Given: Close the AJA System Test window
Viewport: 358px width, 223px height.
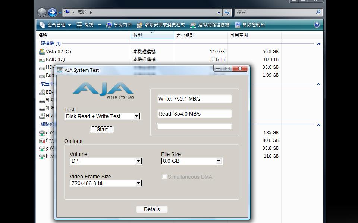Looking at the screenshot, I should (240, 68).
